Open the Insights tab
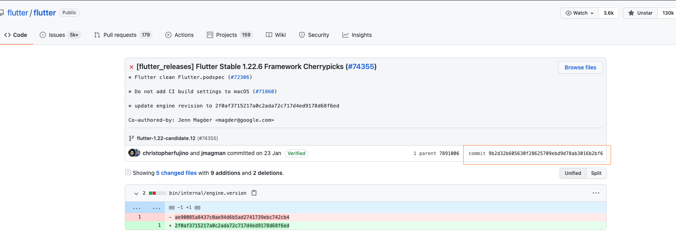 (357, 35)
